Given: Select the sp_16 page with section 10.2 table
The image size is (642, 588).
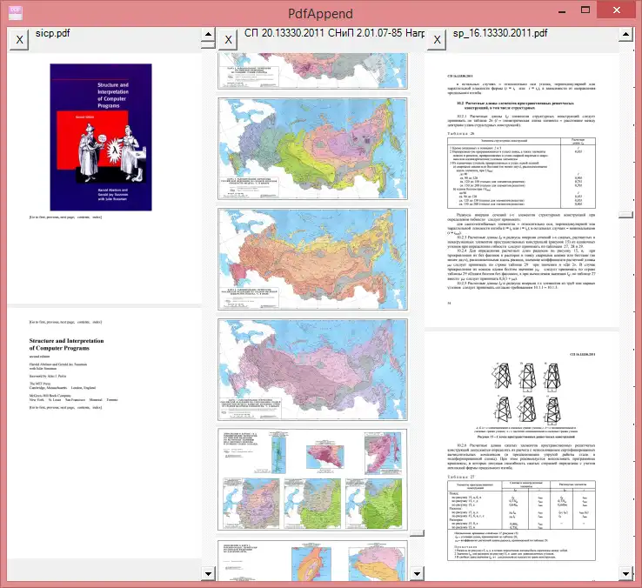Looking at the screenshot, I should [522, 190].
